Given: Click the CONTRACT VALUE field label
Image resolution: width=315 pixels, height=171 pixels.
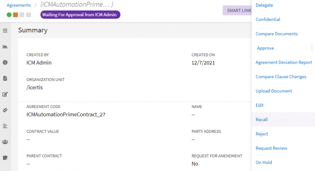Looking at the screenshot, I should (x=43, y=132).
